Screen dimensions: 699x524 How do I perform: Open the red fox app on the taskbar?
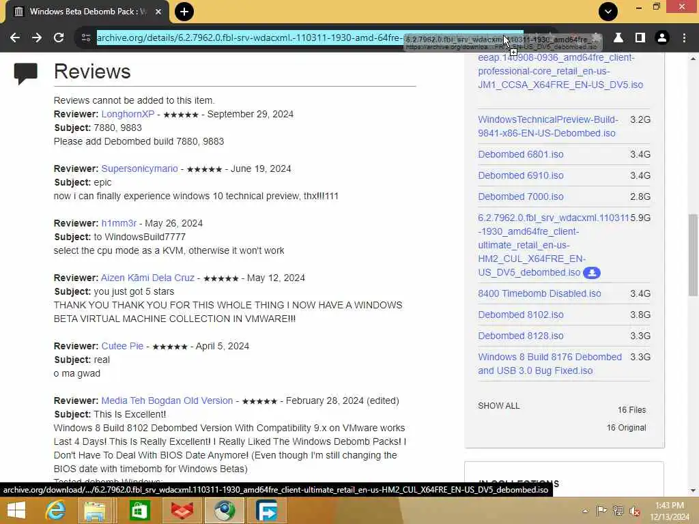coord(182,510)
